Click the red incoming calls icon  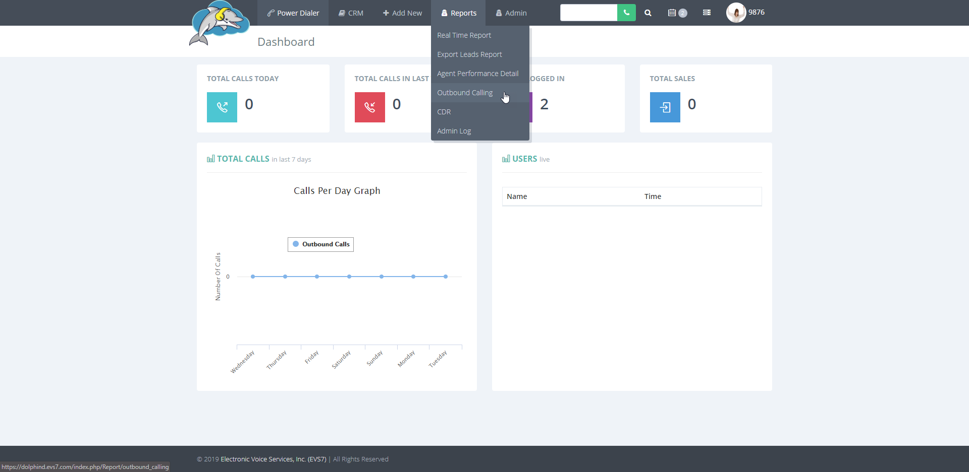(x=370, y=107)
